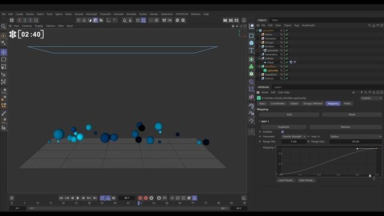Toggle enable checkmark of Actions object
Screen dimensions: 384x216
tap(287, 79)
